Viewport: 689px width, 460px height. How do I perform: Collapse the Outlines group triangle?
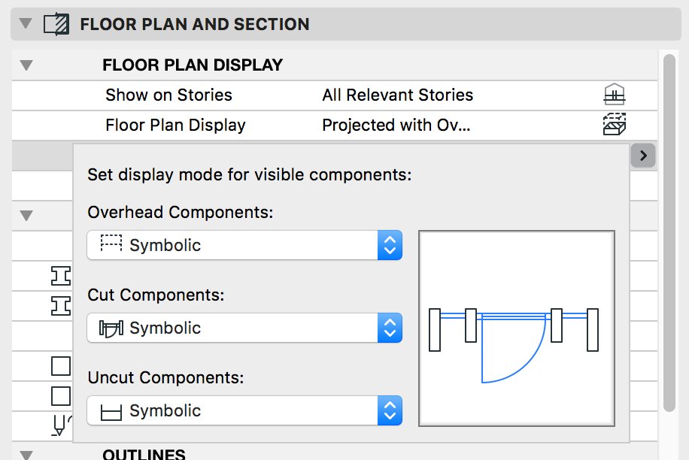click(x=26, y=455)
